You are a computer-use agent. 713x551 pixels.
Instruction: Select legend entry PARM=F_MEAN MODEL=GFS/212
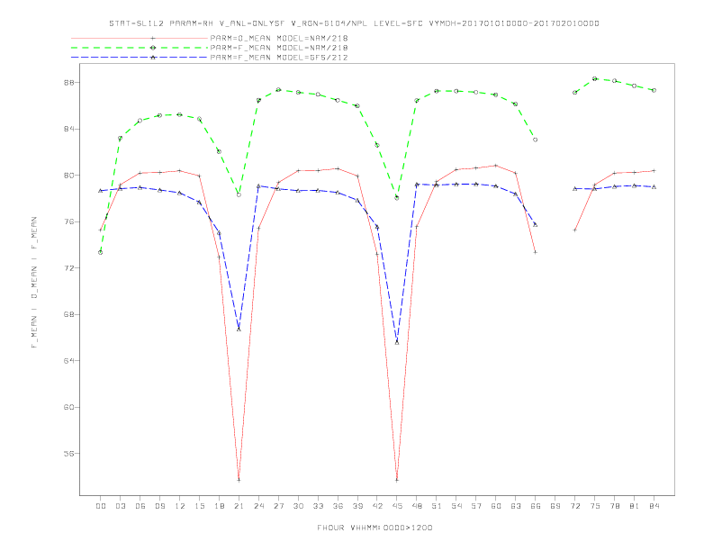click(279, 58)
